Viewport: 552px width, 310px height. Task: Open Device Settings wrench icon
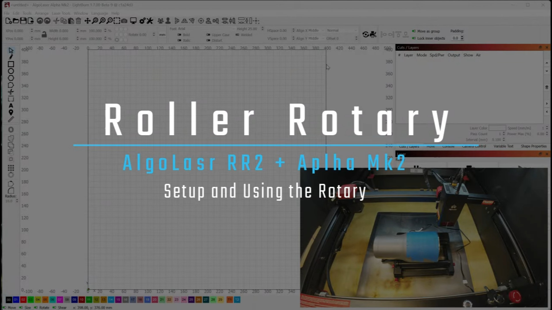[149, 21]
